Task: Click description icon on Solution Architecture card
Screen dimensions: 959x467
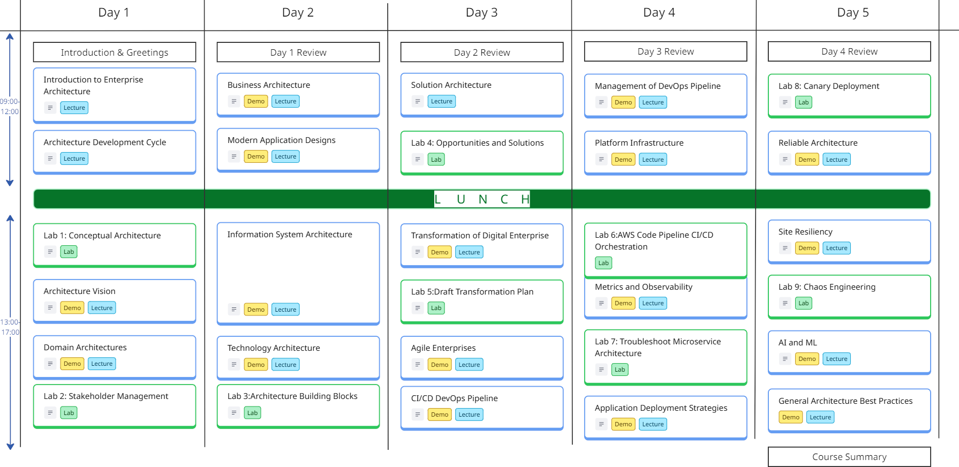Action: click(418, 101)
